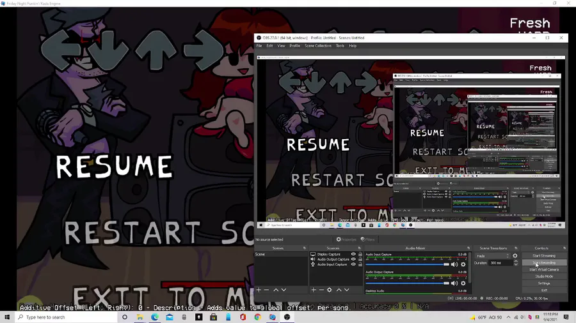Click the Windows search box
Screen dimensions: 576x323
(67, 317)
